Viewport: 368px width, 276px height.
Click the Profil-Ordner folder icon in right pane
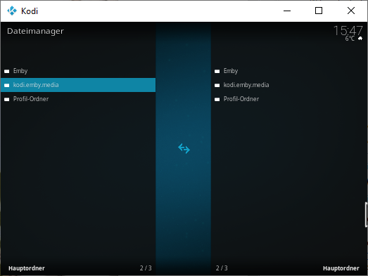(217, 99)
